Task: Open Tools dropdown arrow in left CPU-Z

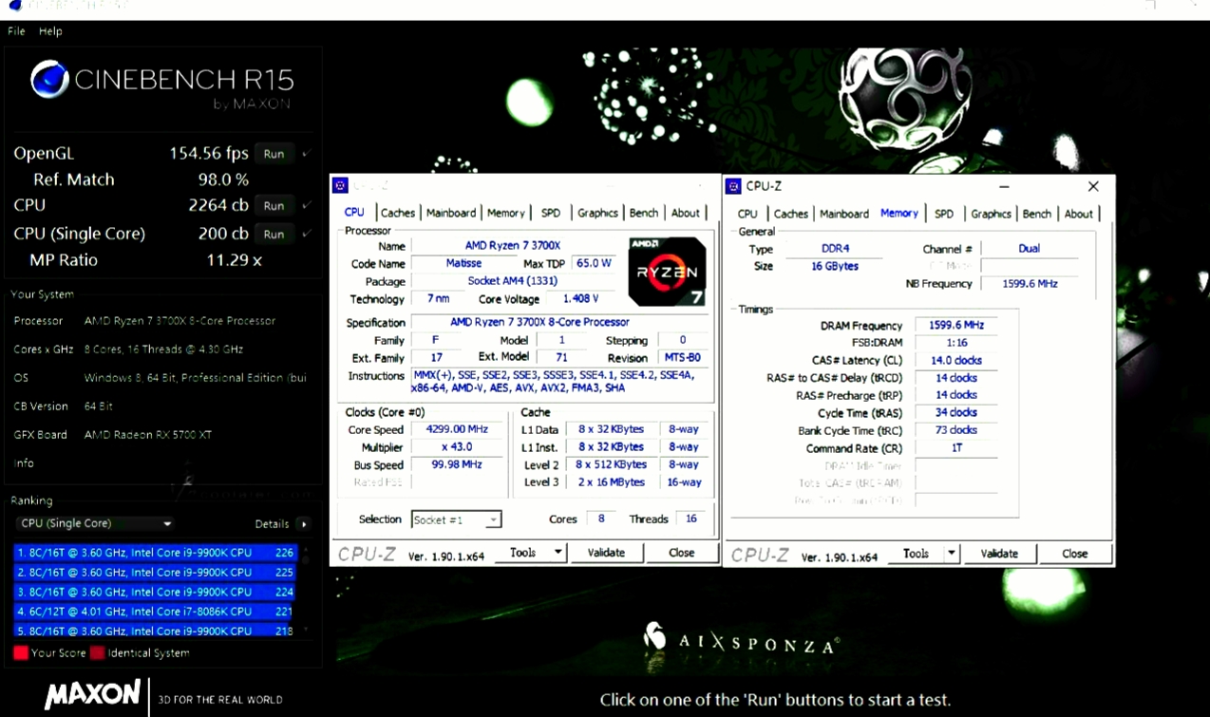Action: point(558,553)
